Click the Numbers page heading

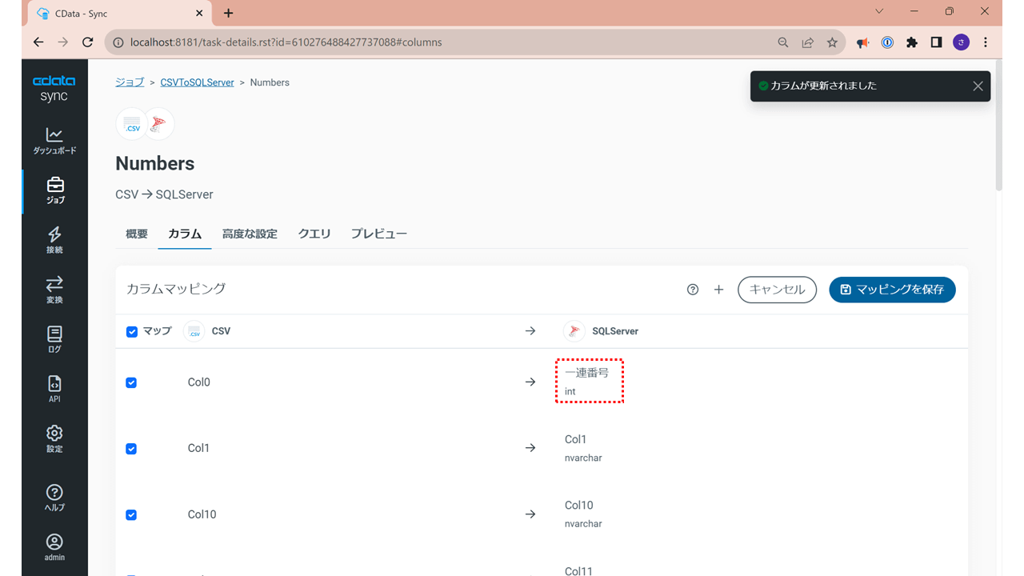coord(155,163)
